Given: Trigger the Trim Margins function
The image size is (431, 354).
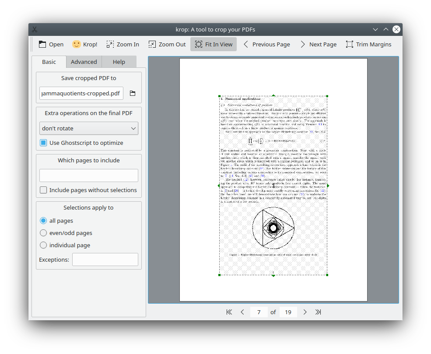Looking at the screenshot, I should [x=368, y=44].
